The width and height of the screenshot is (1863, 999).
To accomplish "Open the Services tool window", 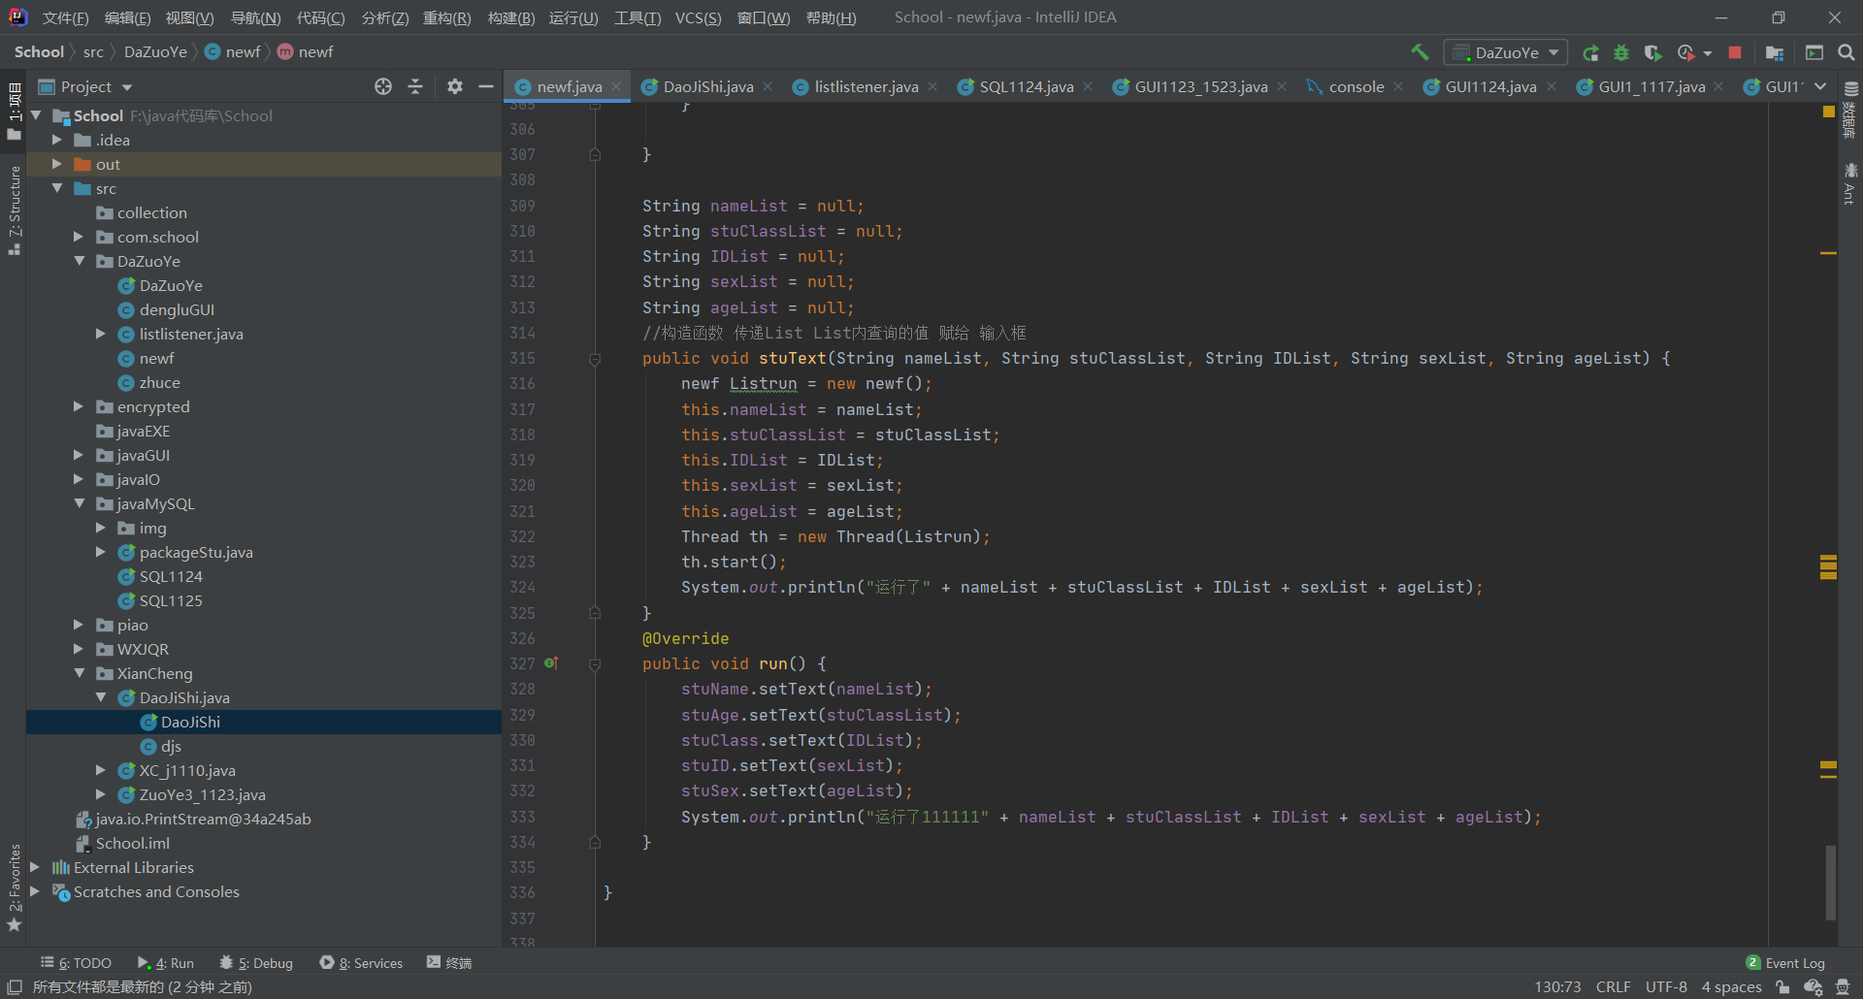I will tap(361, 963).
